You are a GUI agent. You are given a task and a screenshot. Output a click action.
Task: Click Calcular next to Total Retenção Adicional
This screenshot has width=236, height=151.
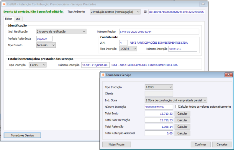point(182,133)
